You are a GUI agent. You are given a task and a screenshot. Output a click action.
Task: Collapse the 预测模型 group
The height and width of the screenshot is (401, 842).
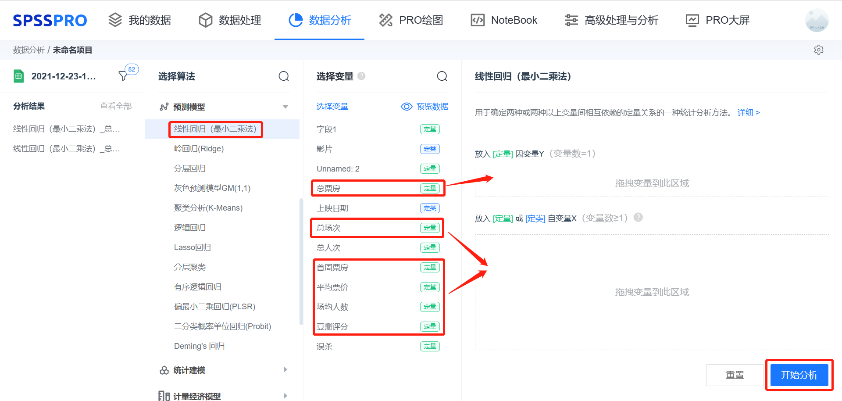(x=285, y=107)
